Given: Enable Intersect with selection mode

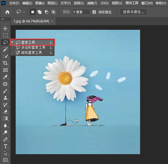Looking at the screenshot, I should click(53, 12).
